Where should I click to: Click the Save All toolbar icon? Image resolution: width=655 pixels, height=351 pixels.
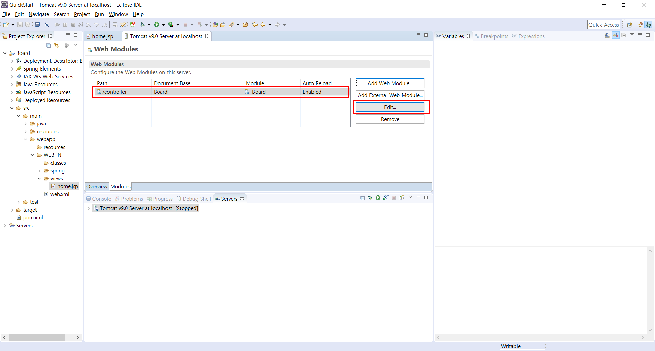click(x=28, y=25)
